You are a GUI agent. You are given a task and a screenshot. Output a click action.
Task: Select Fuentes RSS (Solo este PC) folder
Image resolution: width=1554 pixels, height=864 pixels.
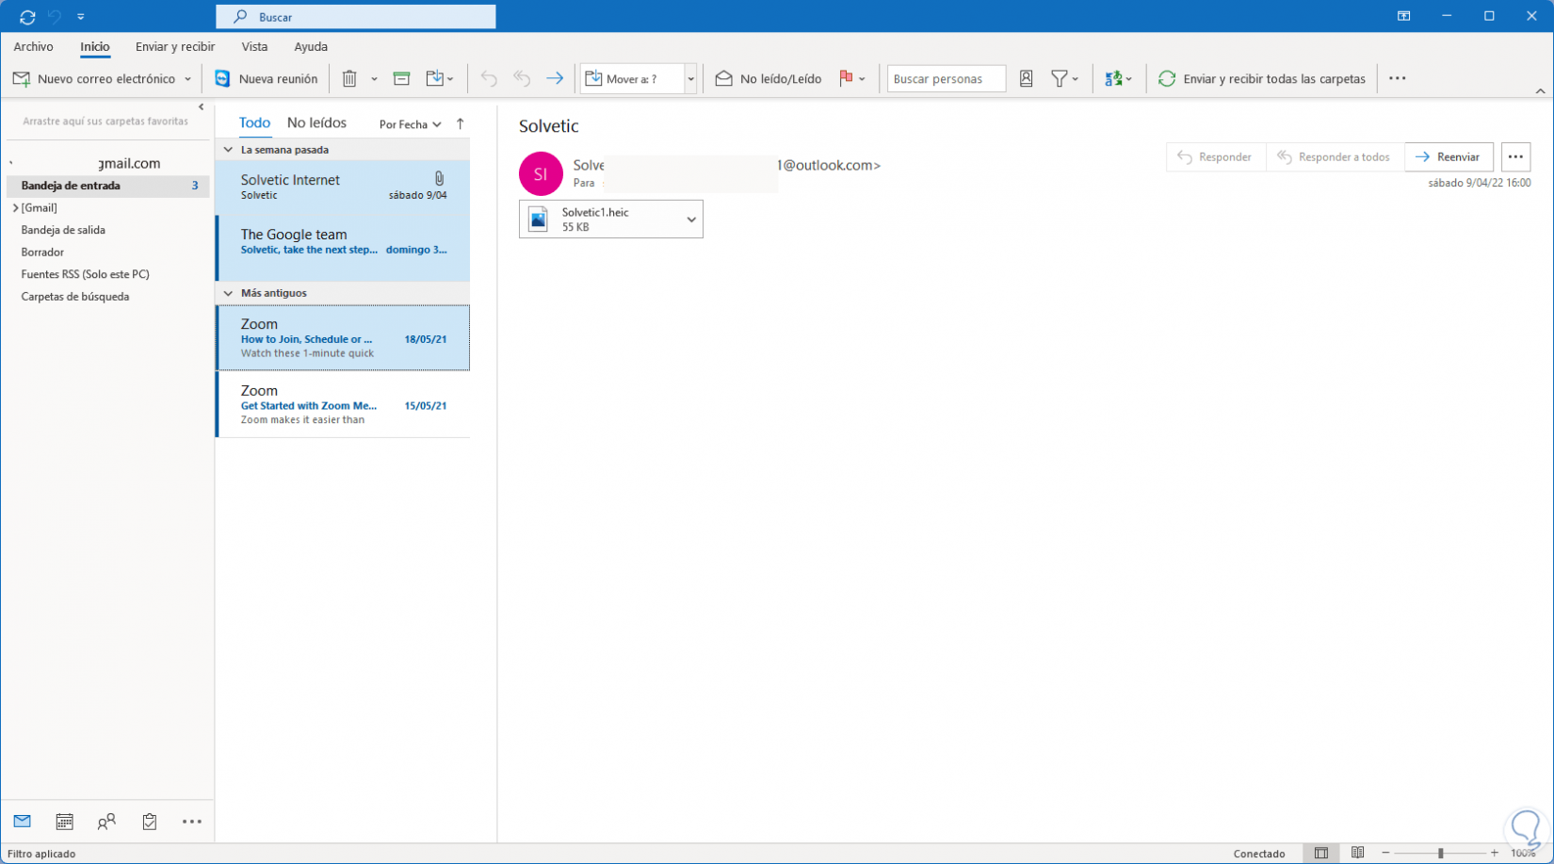(x=85, y=274)
